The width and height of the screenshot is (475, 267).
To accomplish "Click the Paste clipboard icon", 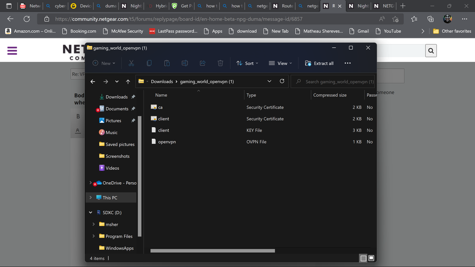I will [x=167, y=63].
